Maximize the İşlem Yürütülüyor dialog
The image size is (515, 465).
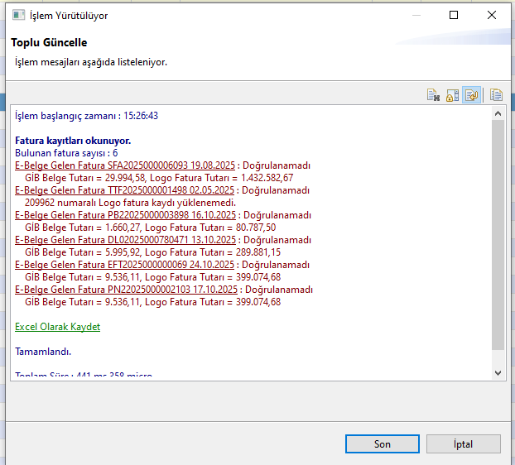[x=453, y=16]
